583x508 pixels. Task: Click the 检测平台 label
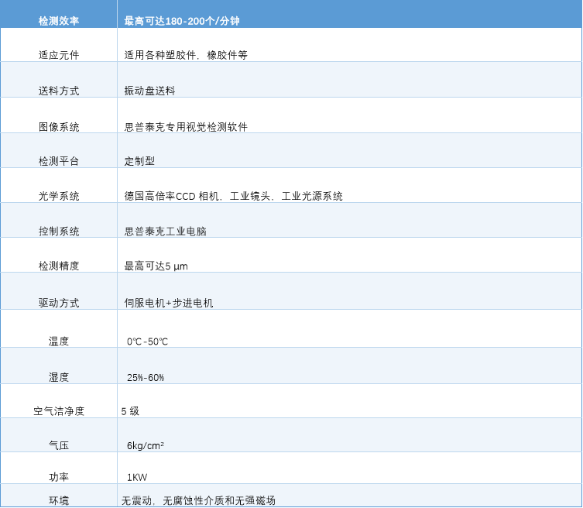59,161
